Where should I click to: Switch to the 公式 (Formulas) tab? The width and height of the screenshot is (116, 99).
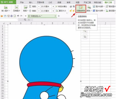click(x=50, y=2)
